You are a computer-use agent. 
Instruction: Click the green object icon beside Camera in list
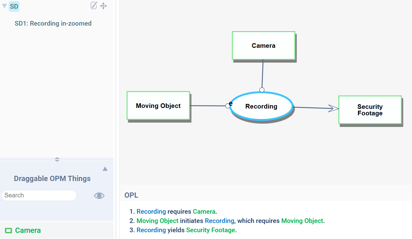pyautogui.click(x=8, y=231)
